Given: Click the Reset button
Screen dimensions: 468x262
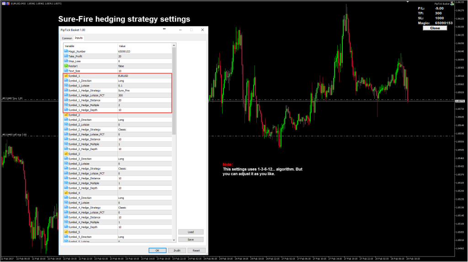Looking at the screenshot, I should click(196, 251).
